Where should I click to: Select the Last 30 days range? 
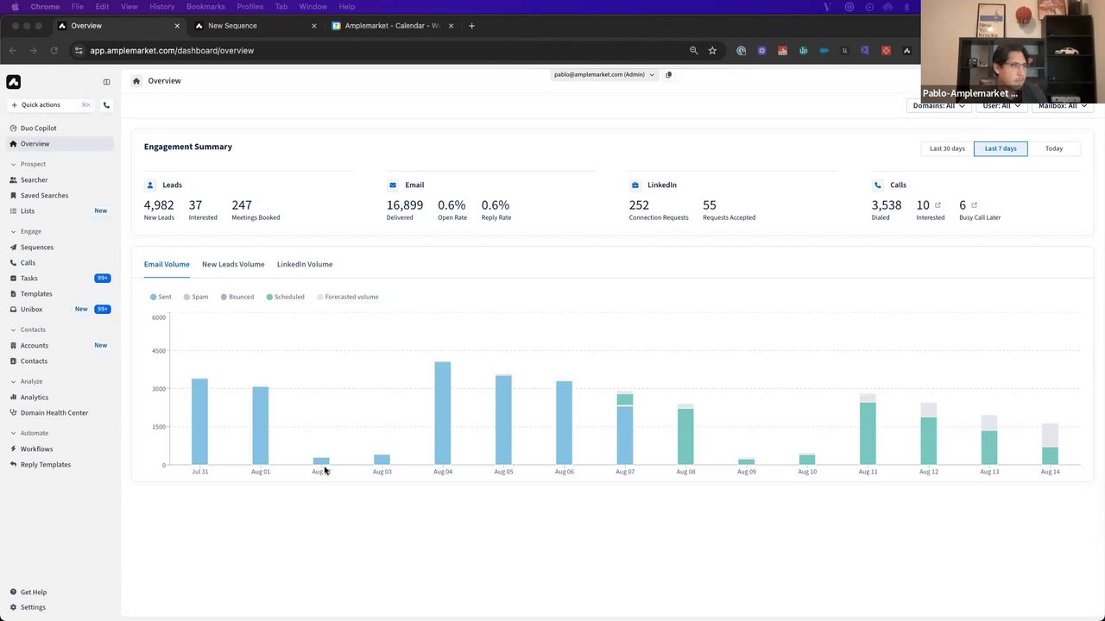click(947, 148)
